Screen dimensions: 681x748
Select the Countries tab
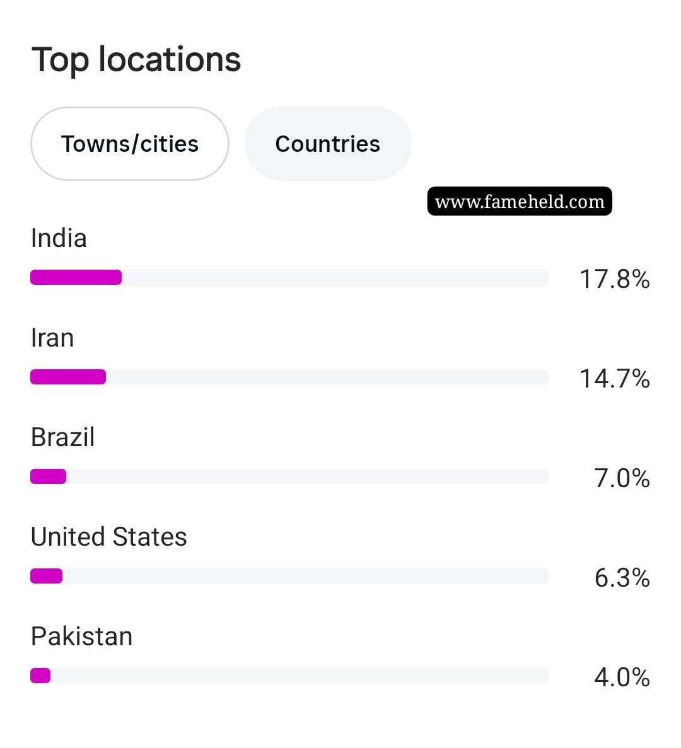pyautogui.click(x=328, y=144)
